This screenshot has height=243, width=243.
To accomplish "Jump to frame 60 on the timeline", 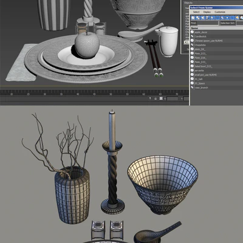I will point(143,94).
